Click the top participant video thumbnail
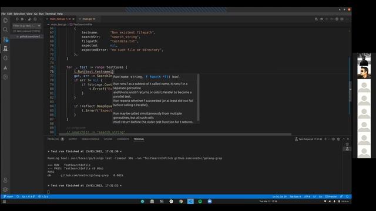Image resolution: width=376 pixels, height=211 pixels. pyautogui.click(x=364, y=59)
